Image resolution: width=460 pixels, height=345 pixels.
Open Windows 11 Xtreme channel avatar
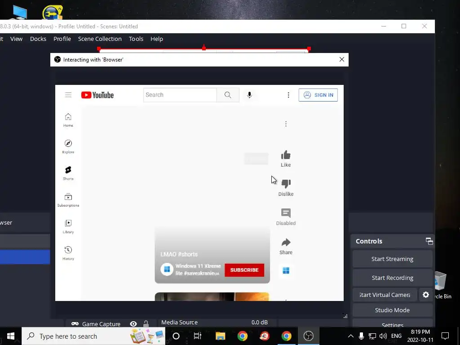point(167,270)
